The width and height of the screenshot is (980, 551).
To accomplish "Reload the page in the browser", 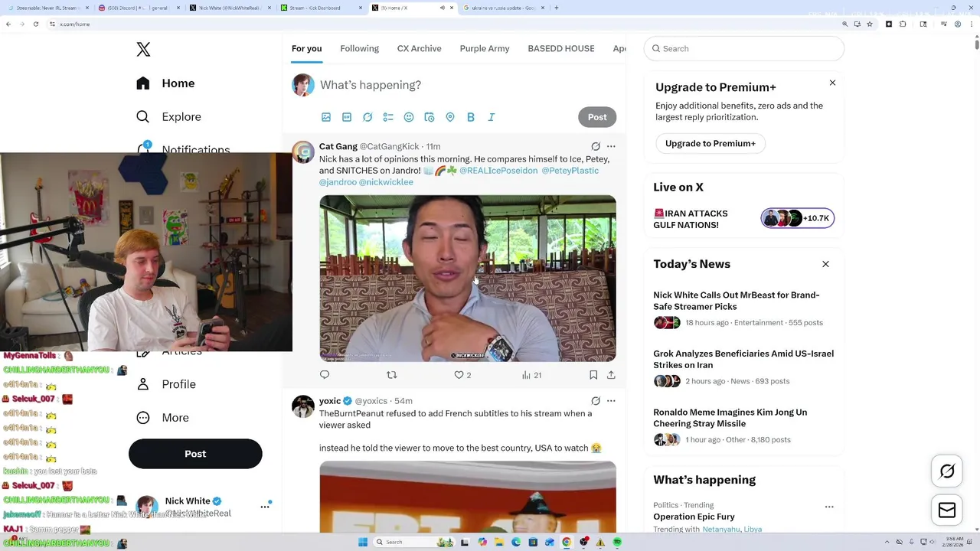I will pyautogui.click(x=36, y=24).
